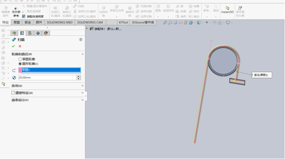Screen dimensions: 285x159
Task: Toggle 无外部参考 no external references
Action: click(16, 12)
